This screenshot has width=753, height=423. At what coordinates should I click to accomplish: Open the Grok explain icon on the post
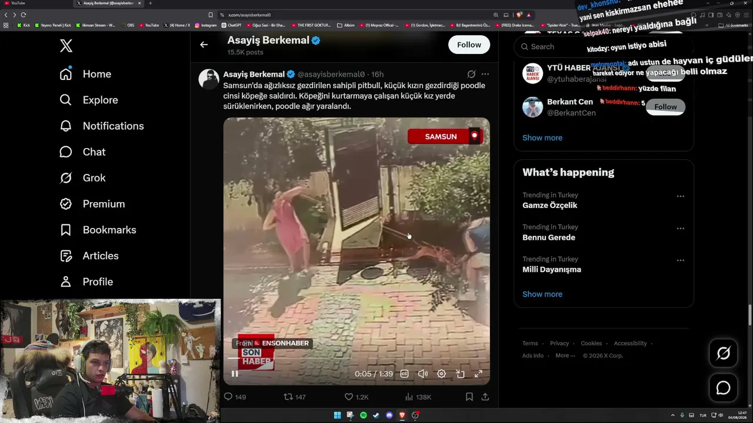point(471,74)
